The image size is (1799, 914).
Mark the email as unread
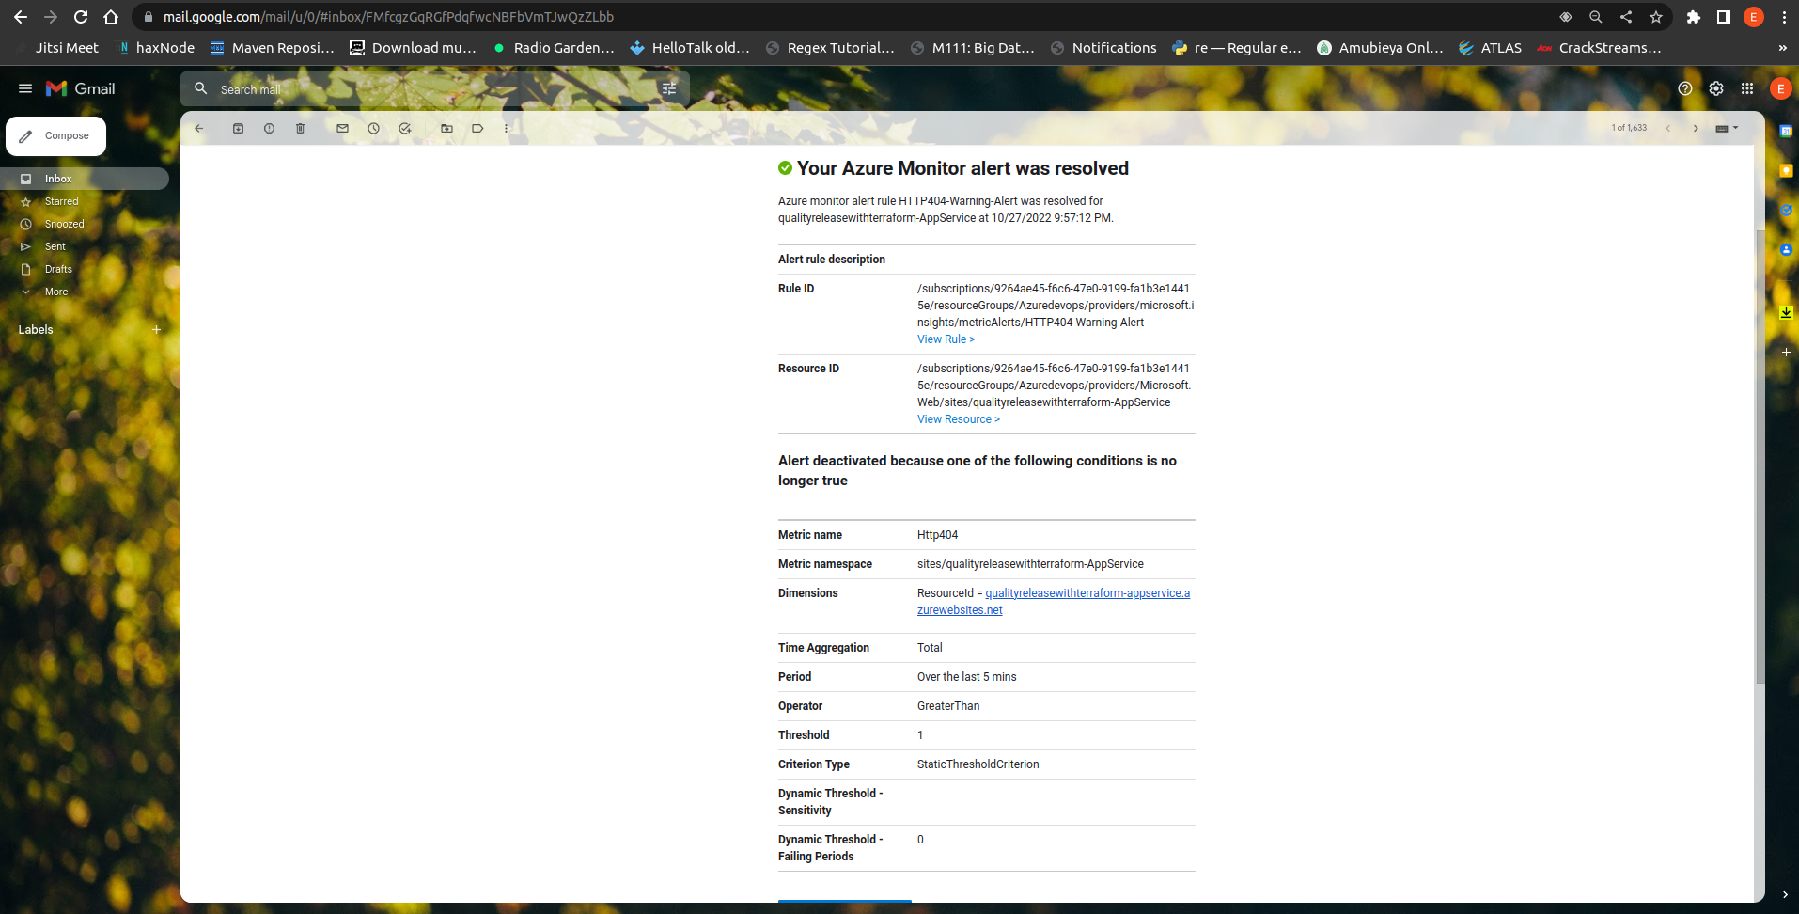point(342,128)
